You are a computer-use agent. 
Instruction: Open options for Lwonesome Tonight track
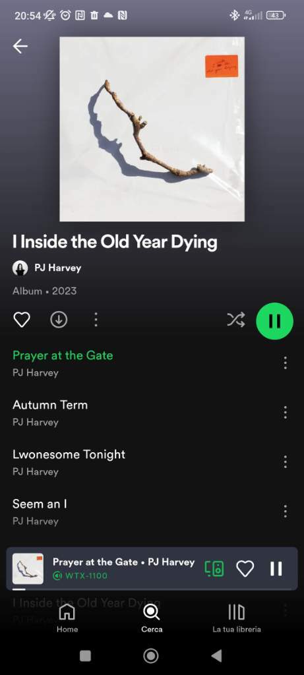(x=285, y=462)
